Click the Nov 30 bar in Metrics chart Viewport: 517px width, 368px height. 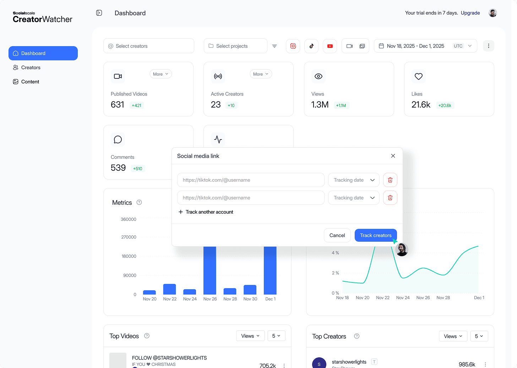250,290
